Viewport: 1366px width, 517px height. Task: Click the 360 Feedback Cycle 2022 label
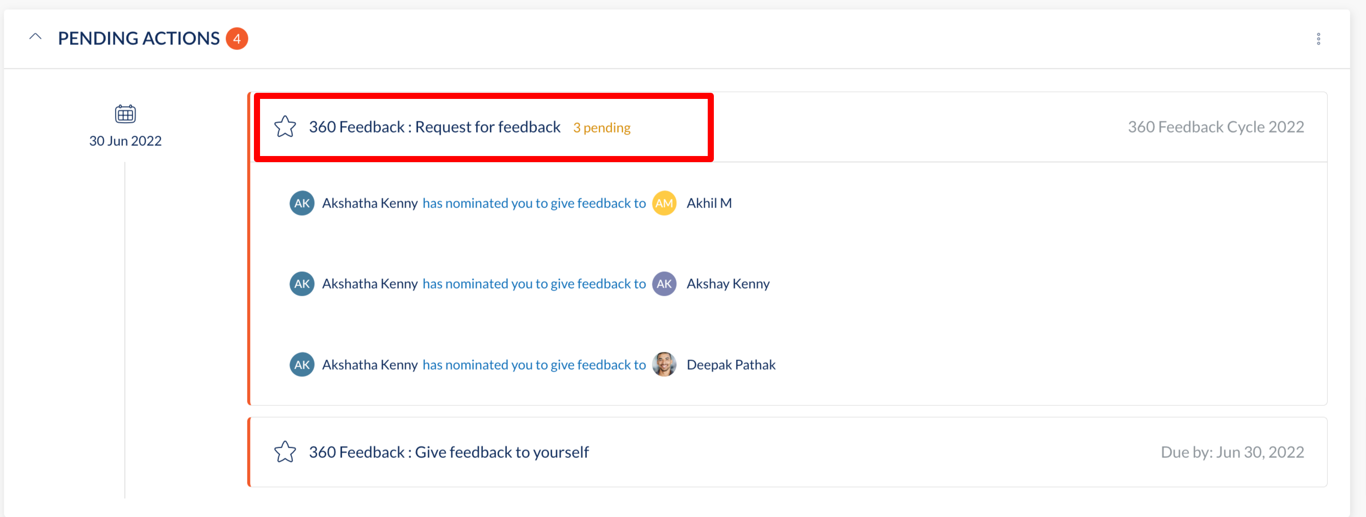pyautogui.click(x=1216, y=127)
